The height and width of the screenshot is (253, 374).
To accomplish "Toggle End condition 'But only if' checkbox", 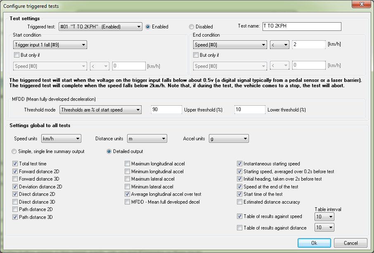I will click(x=196, y=55).
